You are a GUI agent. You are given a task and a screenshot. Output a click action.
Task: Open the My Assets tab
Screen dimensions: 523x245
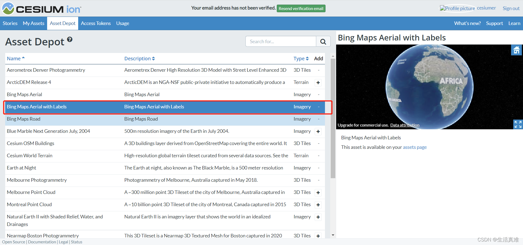point(34,23)
